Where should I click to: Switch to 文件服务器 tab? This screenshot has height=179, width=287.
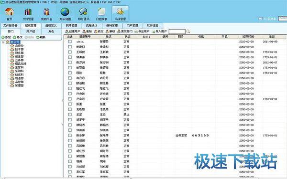(10, 26)
